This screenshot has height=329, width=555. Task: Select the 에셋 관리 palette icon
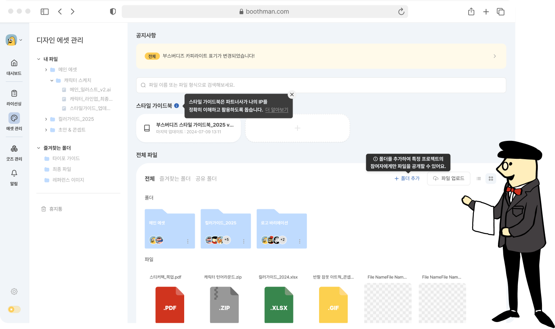pyautogui.click(x=14, y=118)
